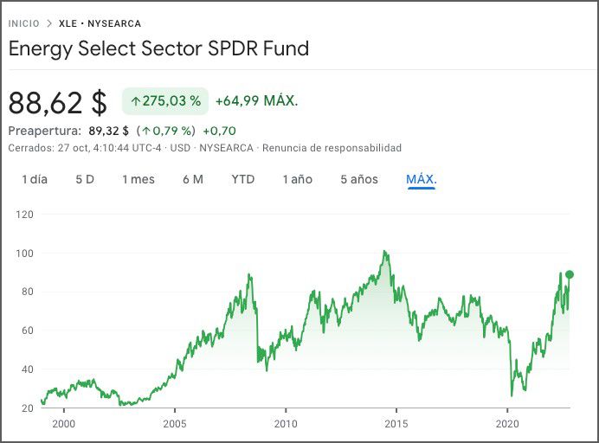Click the chart's highest peak near 2014
This screenshot has width=599, height=443.
click(385, 252)
